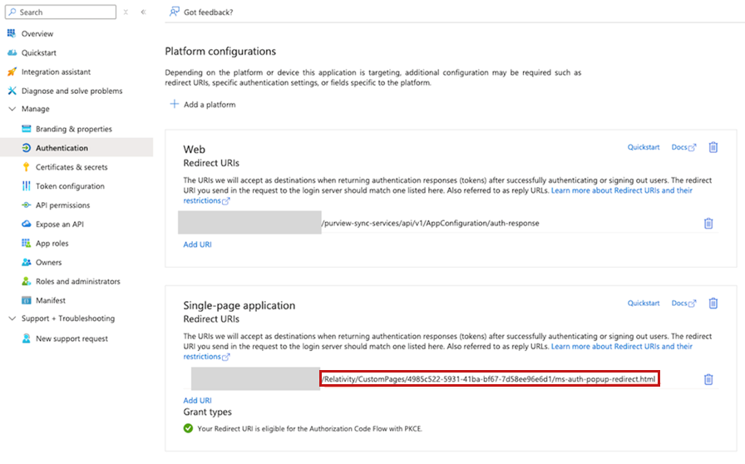The image size is (745, 464).
Task: Open New support request
Action: [x=72, y=338]
